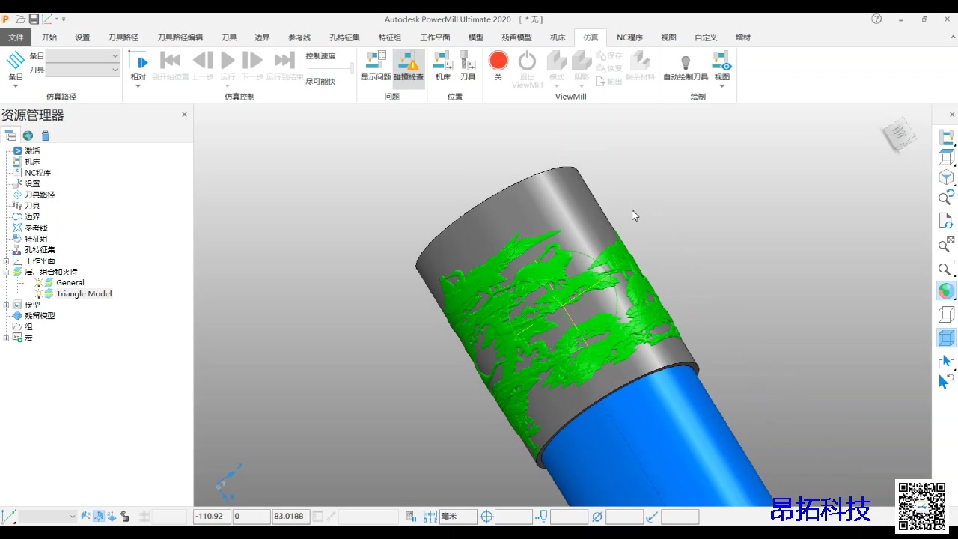Collapse the 层、组合和夹持 tree node
The height and width of the screenshot is (539, 958).
point(6,272)
